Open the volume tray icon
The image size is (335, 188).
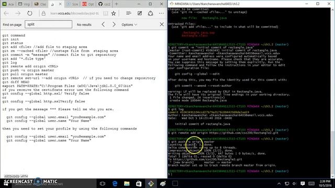click(x=295, y=183)
